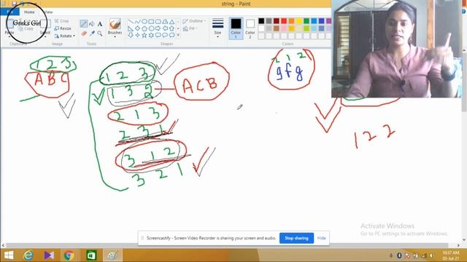Click the Resize button
The height and width of the screenshot is (262, 467).
(x=63, y=28)
